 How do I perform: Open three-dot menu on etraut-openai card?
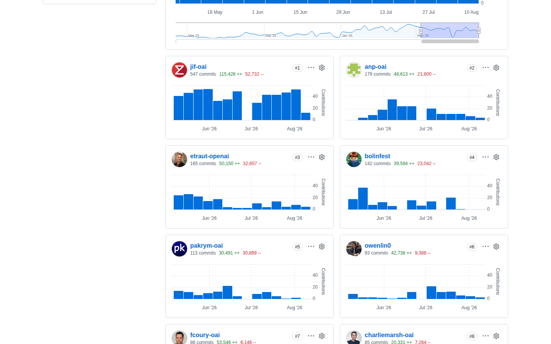point(311,157)
